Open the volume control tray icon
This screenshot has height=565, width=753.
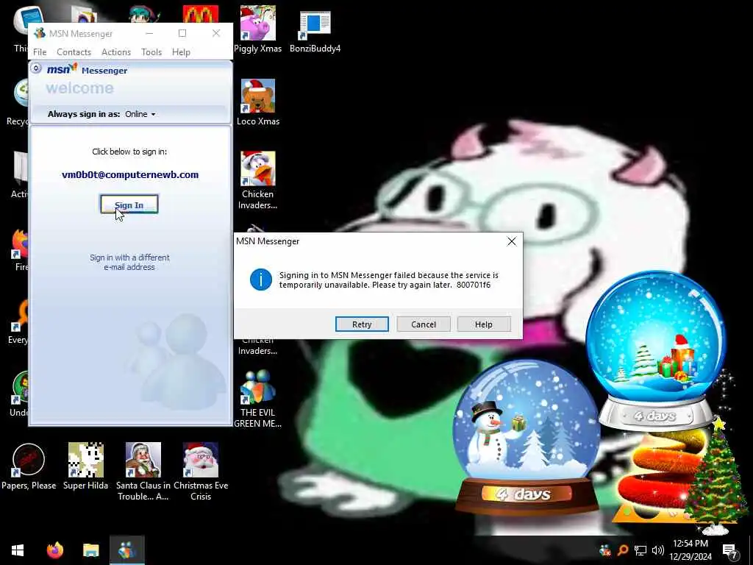click(x=658, y=550)
